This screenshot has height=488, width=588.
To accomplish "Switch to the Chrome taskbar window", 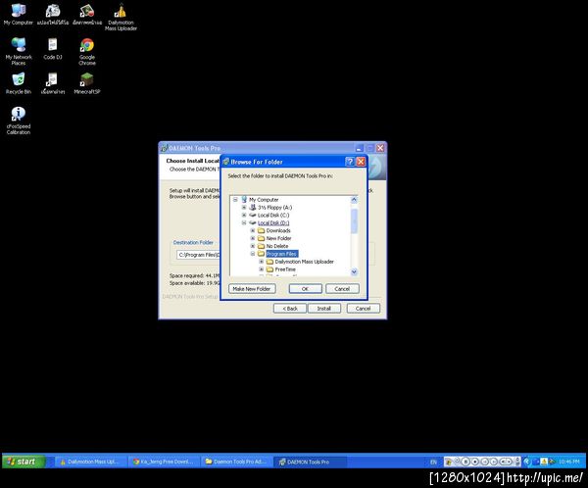I will (x=164, y=462).
